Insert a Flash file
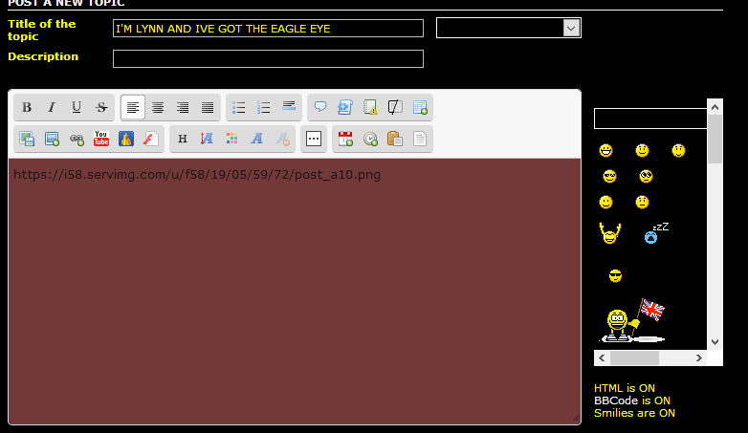 pyautogui.click(x=151, y=139)
